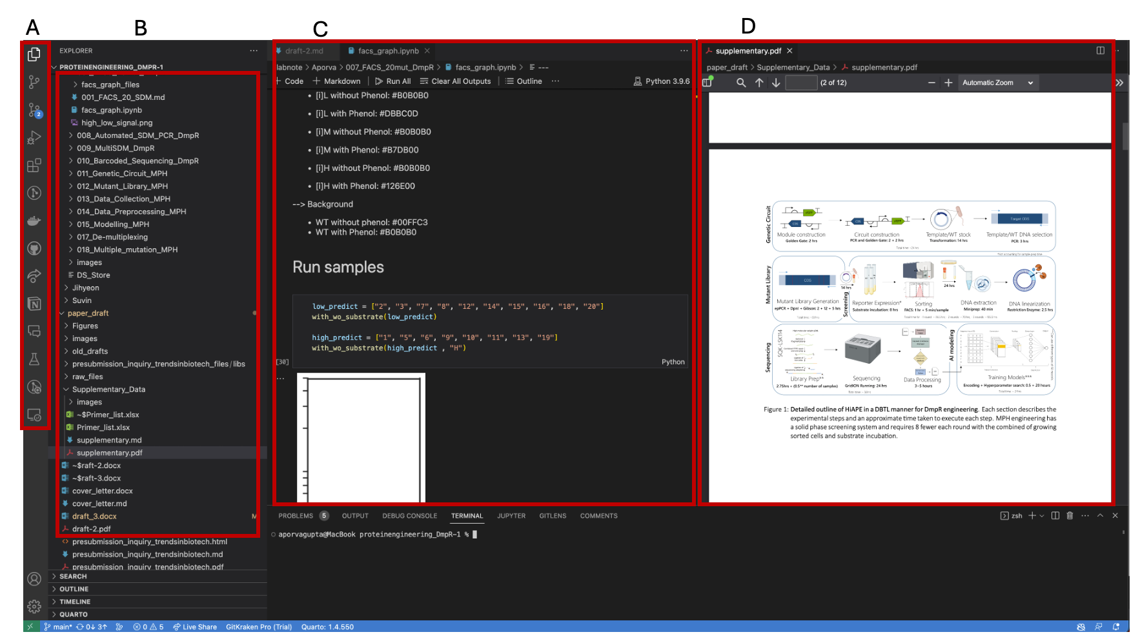Kill terminal with the trash icon
Image resolution: width=1140 pixels, height=641 pixels.
[x=1070, y=516]
